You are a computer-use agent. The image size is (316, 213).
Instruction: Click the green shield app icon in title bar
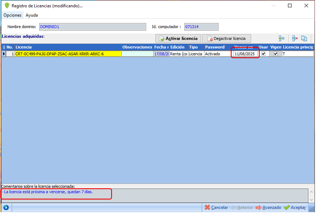[7, 6]
